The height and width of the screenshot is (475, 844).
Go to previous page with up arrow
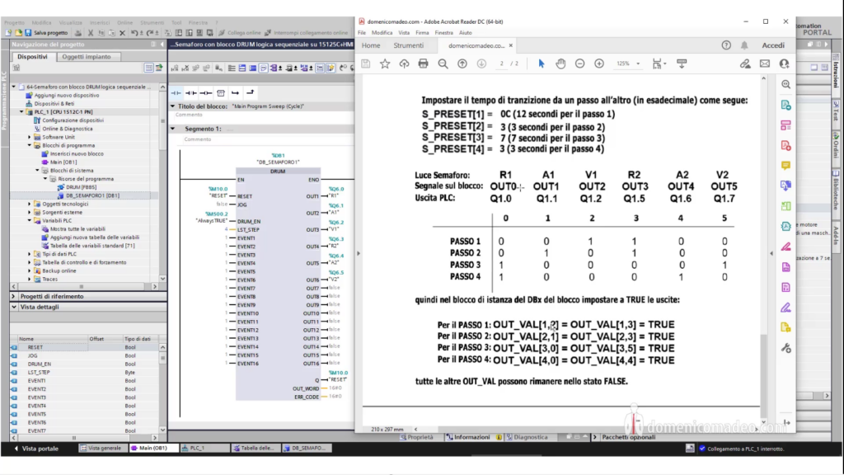point(462,63)
